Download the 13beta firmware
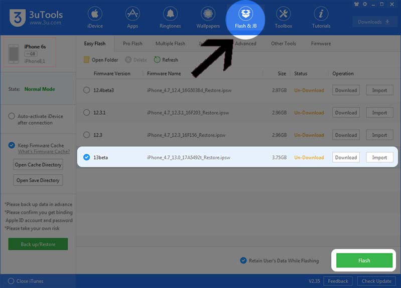This screenshot has width=401, height=288. (x=346, y=157)
